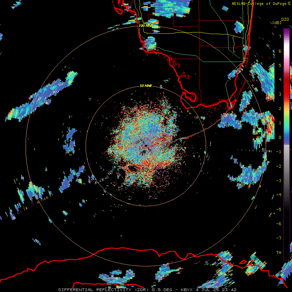Viewport: 292px width, 292px height.
Task: Click the 50 NMI range ring label
Action: 146,86
